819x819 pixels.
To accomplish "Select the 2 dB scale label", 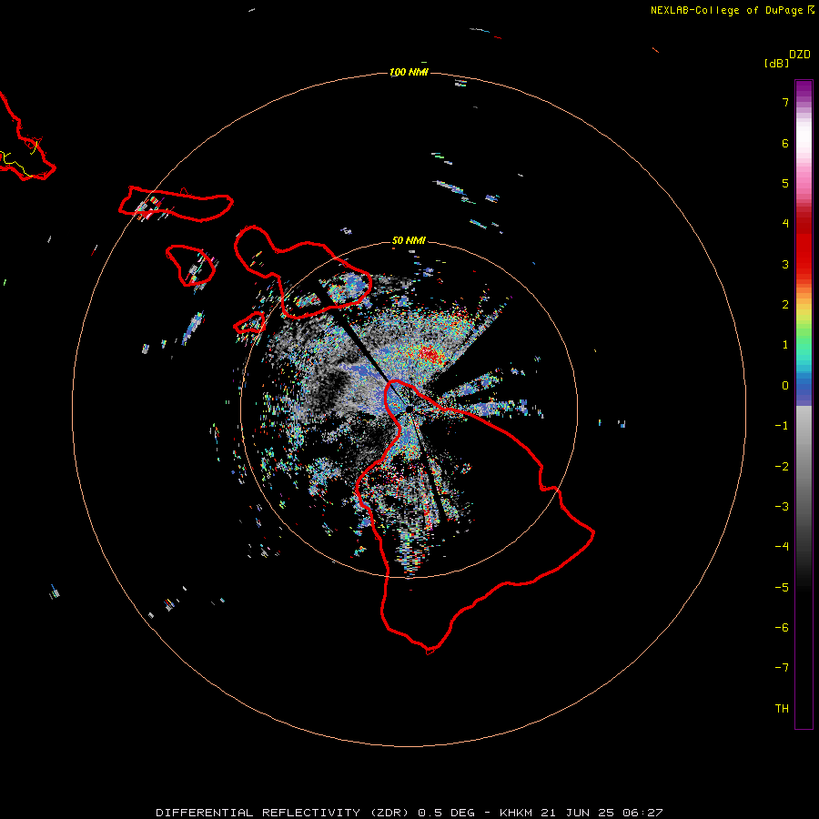I will (x=785, y=305).
